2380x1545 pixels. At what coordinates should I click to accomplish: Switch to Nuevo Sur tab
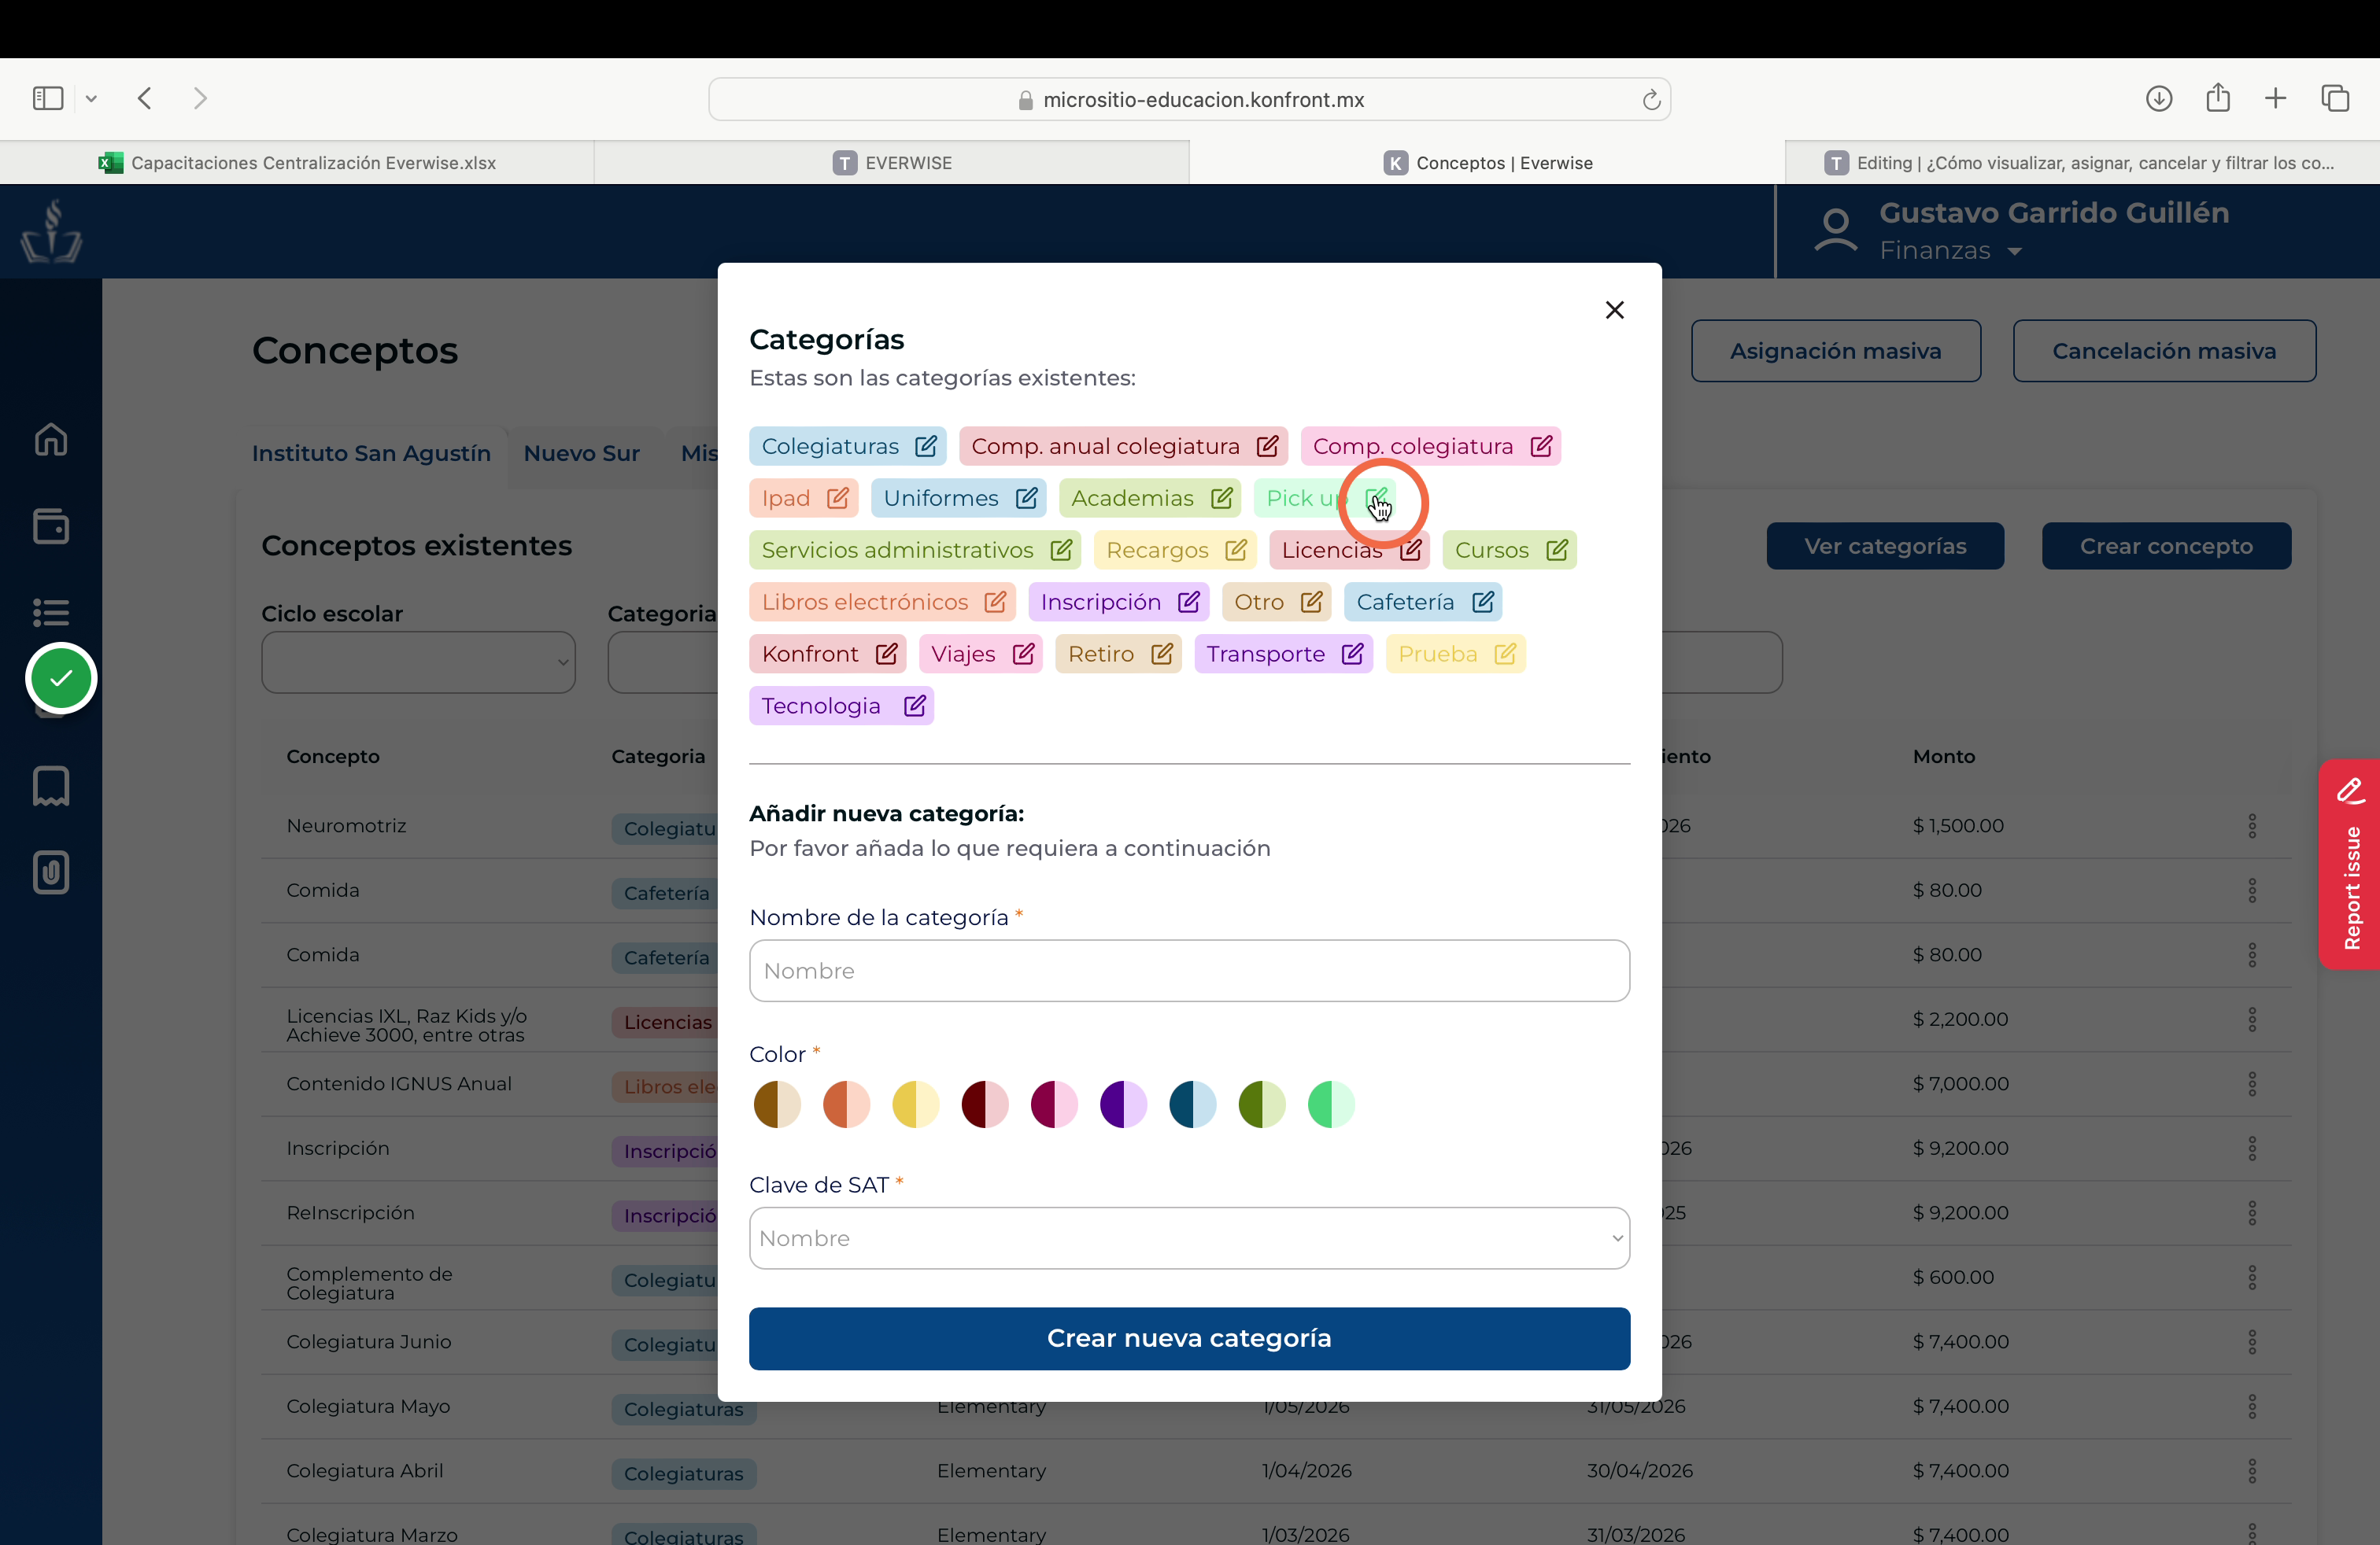coord(582,452)
